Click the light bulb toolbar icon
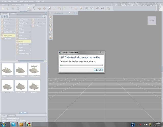The height and width of the screenshot is (127, 163). 81,8
